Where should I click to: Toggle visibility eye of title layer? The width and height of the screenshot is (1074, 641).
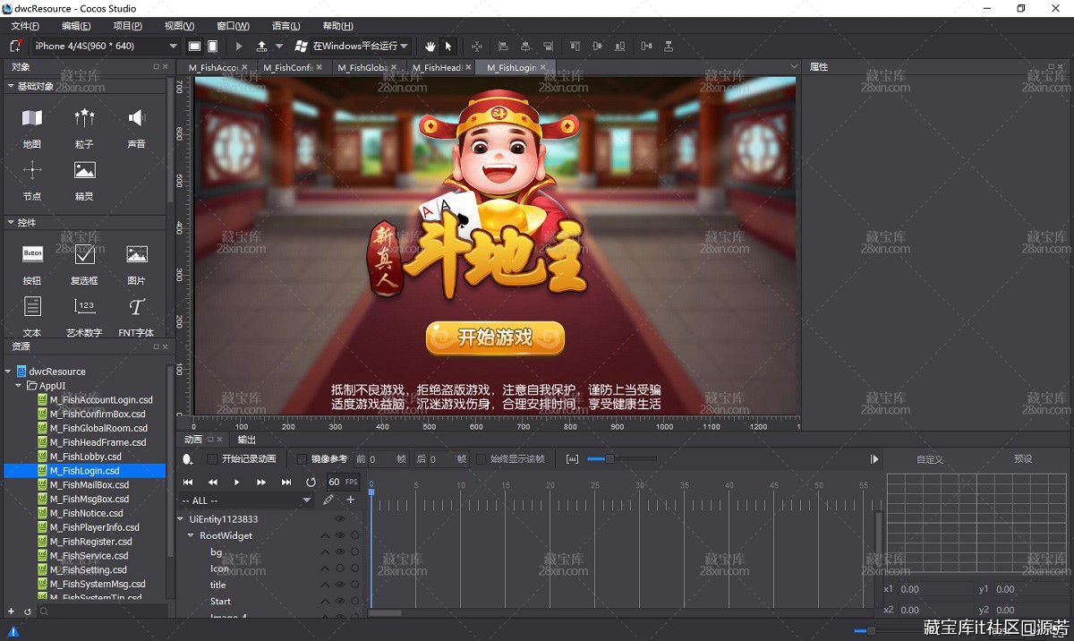click(x=339, y=585)
